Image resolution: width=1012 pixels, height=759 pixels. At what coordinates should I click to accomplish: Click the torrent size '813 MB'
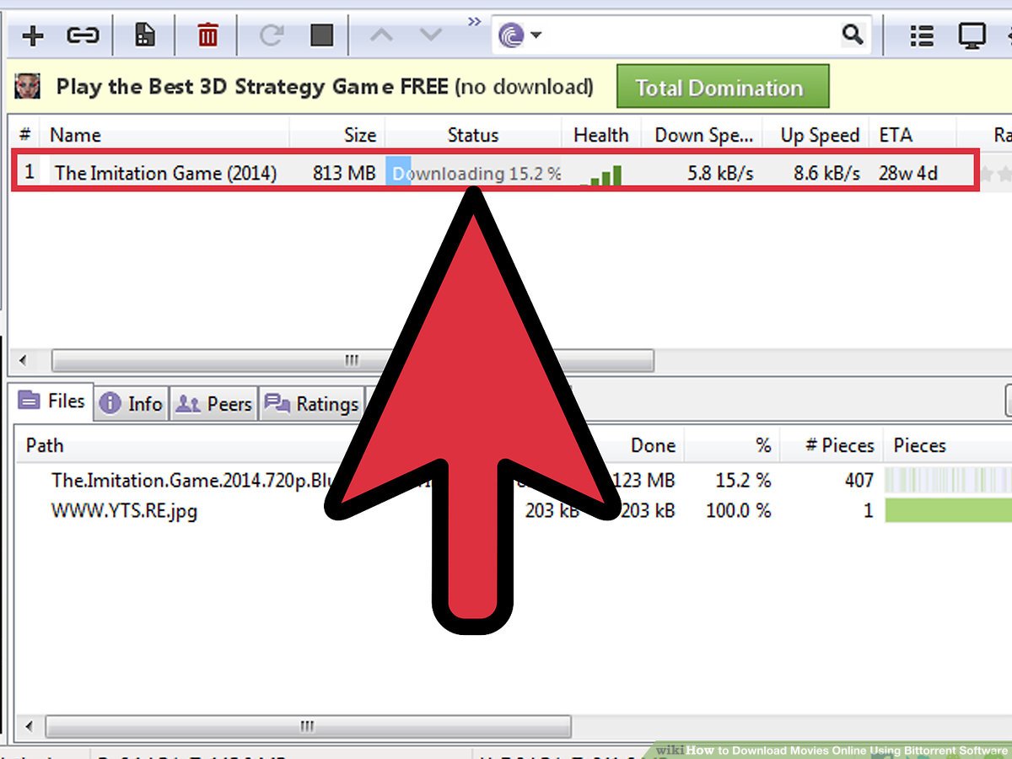344,173
